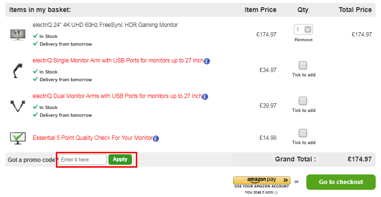Open the quantity dropdown for gaming monitor

[303, 30]
